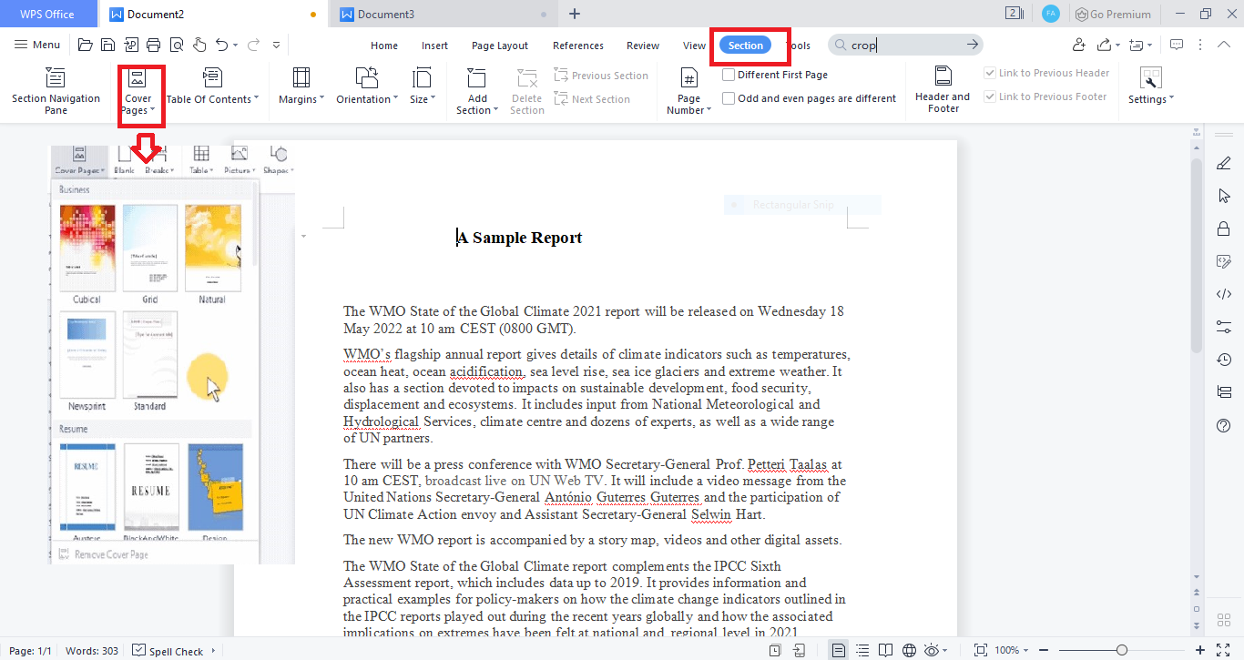This screenshot has height=660, width=1244.
Task: Open the Section Navigation Pane
Action: pos(56,88)
